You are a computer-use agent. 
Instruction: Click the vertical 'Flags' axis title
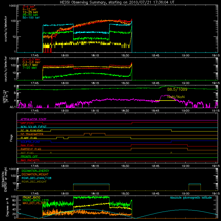11,138
